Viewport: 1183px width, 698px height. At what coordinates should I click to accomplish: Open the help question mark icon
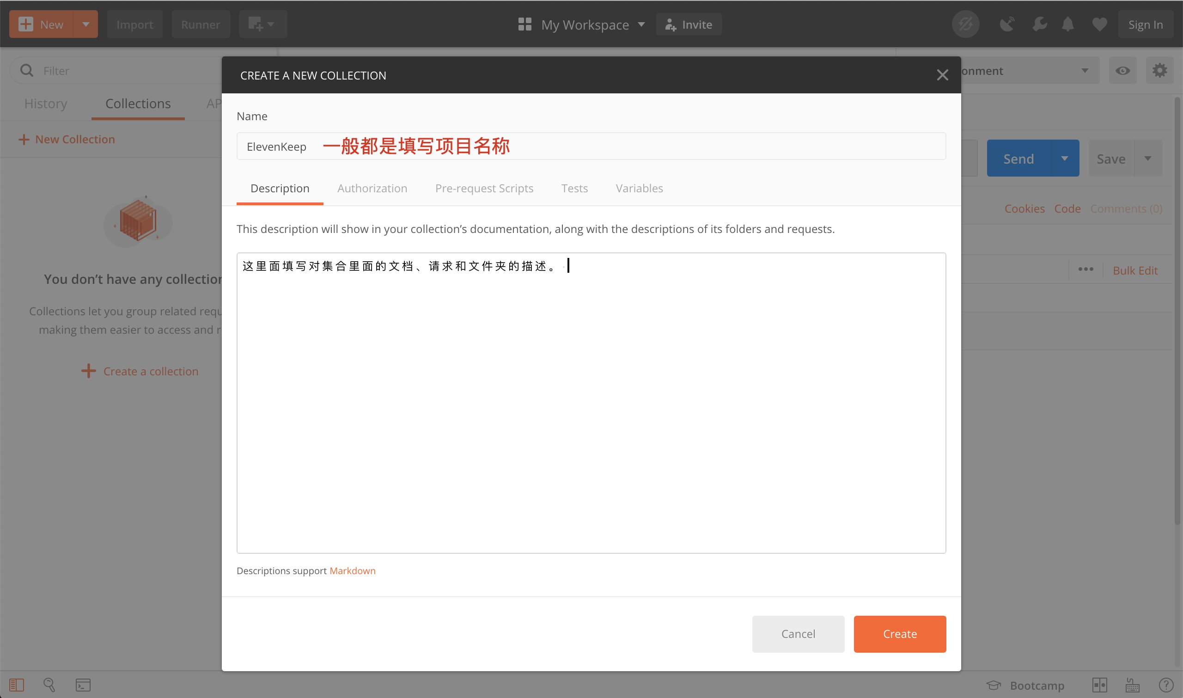click(1166, 685)
